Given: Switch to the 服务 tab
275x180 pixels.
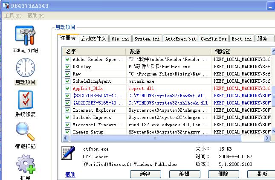Looking at the screenshot, I should [x=264, y=38].
